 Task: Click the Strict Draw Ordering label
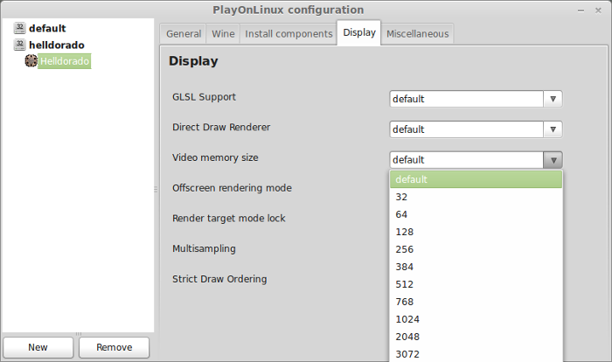219,279
